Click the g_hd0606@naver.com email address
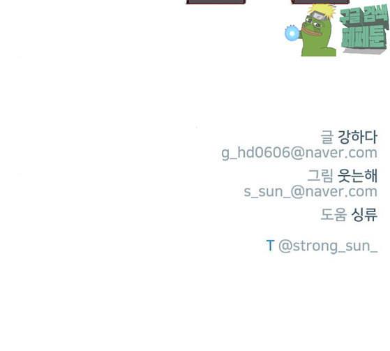Screen dimensions: 390x351 click(x=299, y=153)
